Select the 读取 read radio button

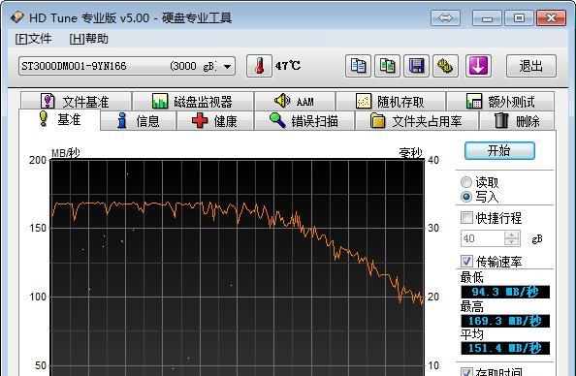pos(466,182)
